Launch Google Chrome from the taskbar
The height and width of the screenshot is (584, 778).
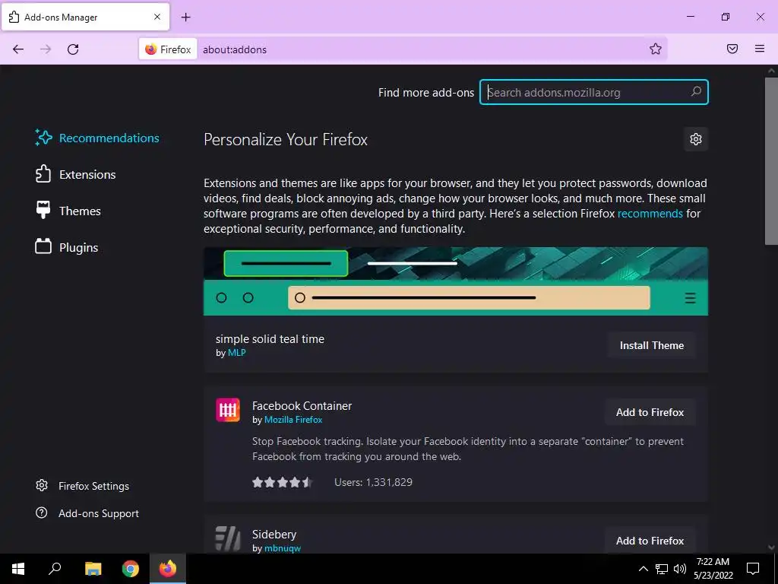pos(131,569)
